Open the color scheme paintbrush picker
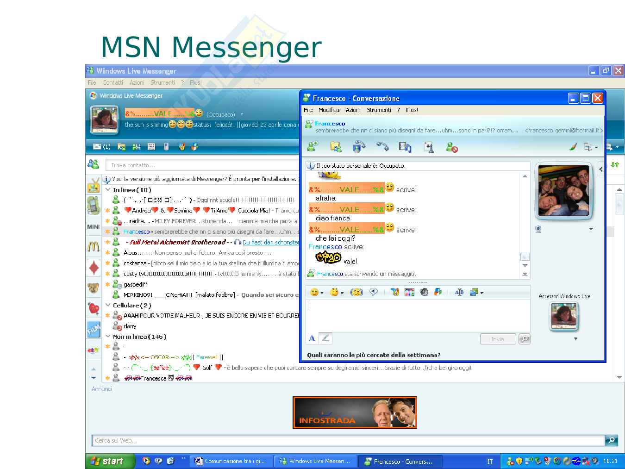This screenshot has width=625, height=469. coord(573,147)
